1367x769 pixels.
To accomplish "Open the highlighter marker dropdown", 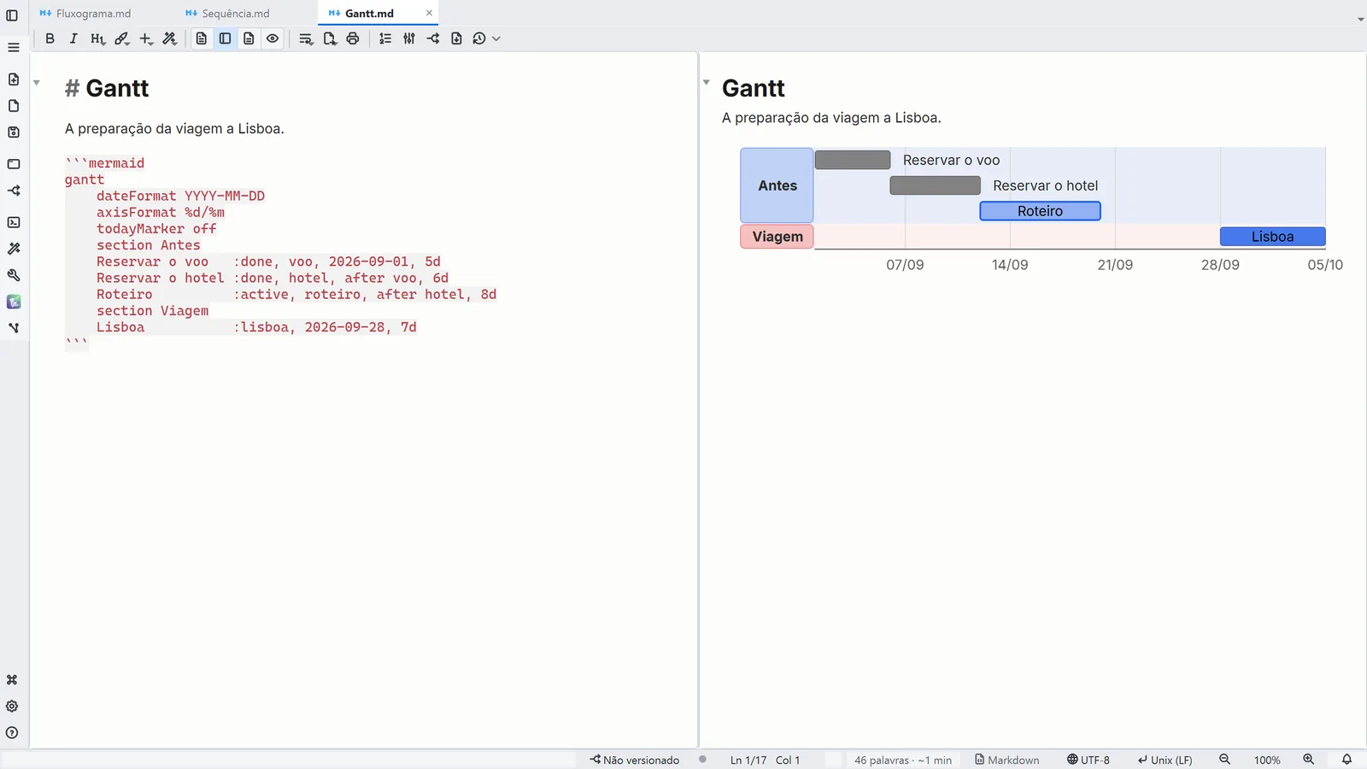I will (122, 38).
